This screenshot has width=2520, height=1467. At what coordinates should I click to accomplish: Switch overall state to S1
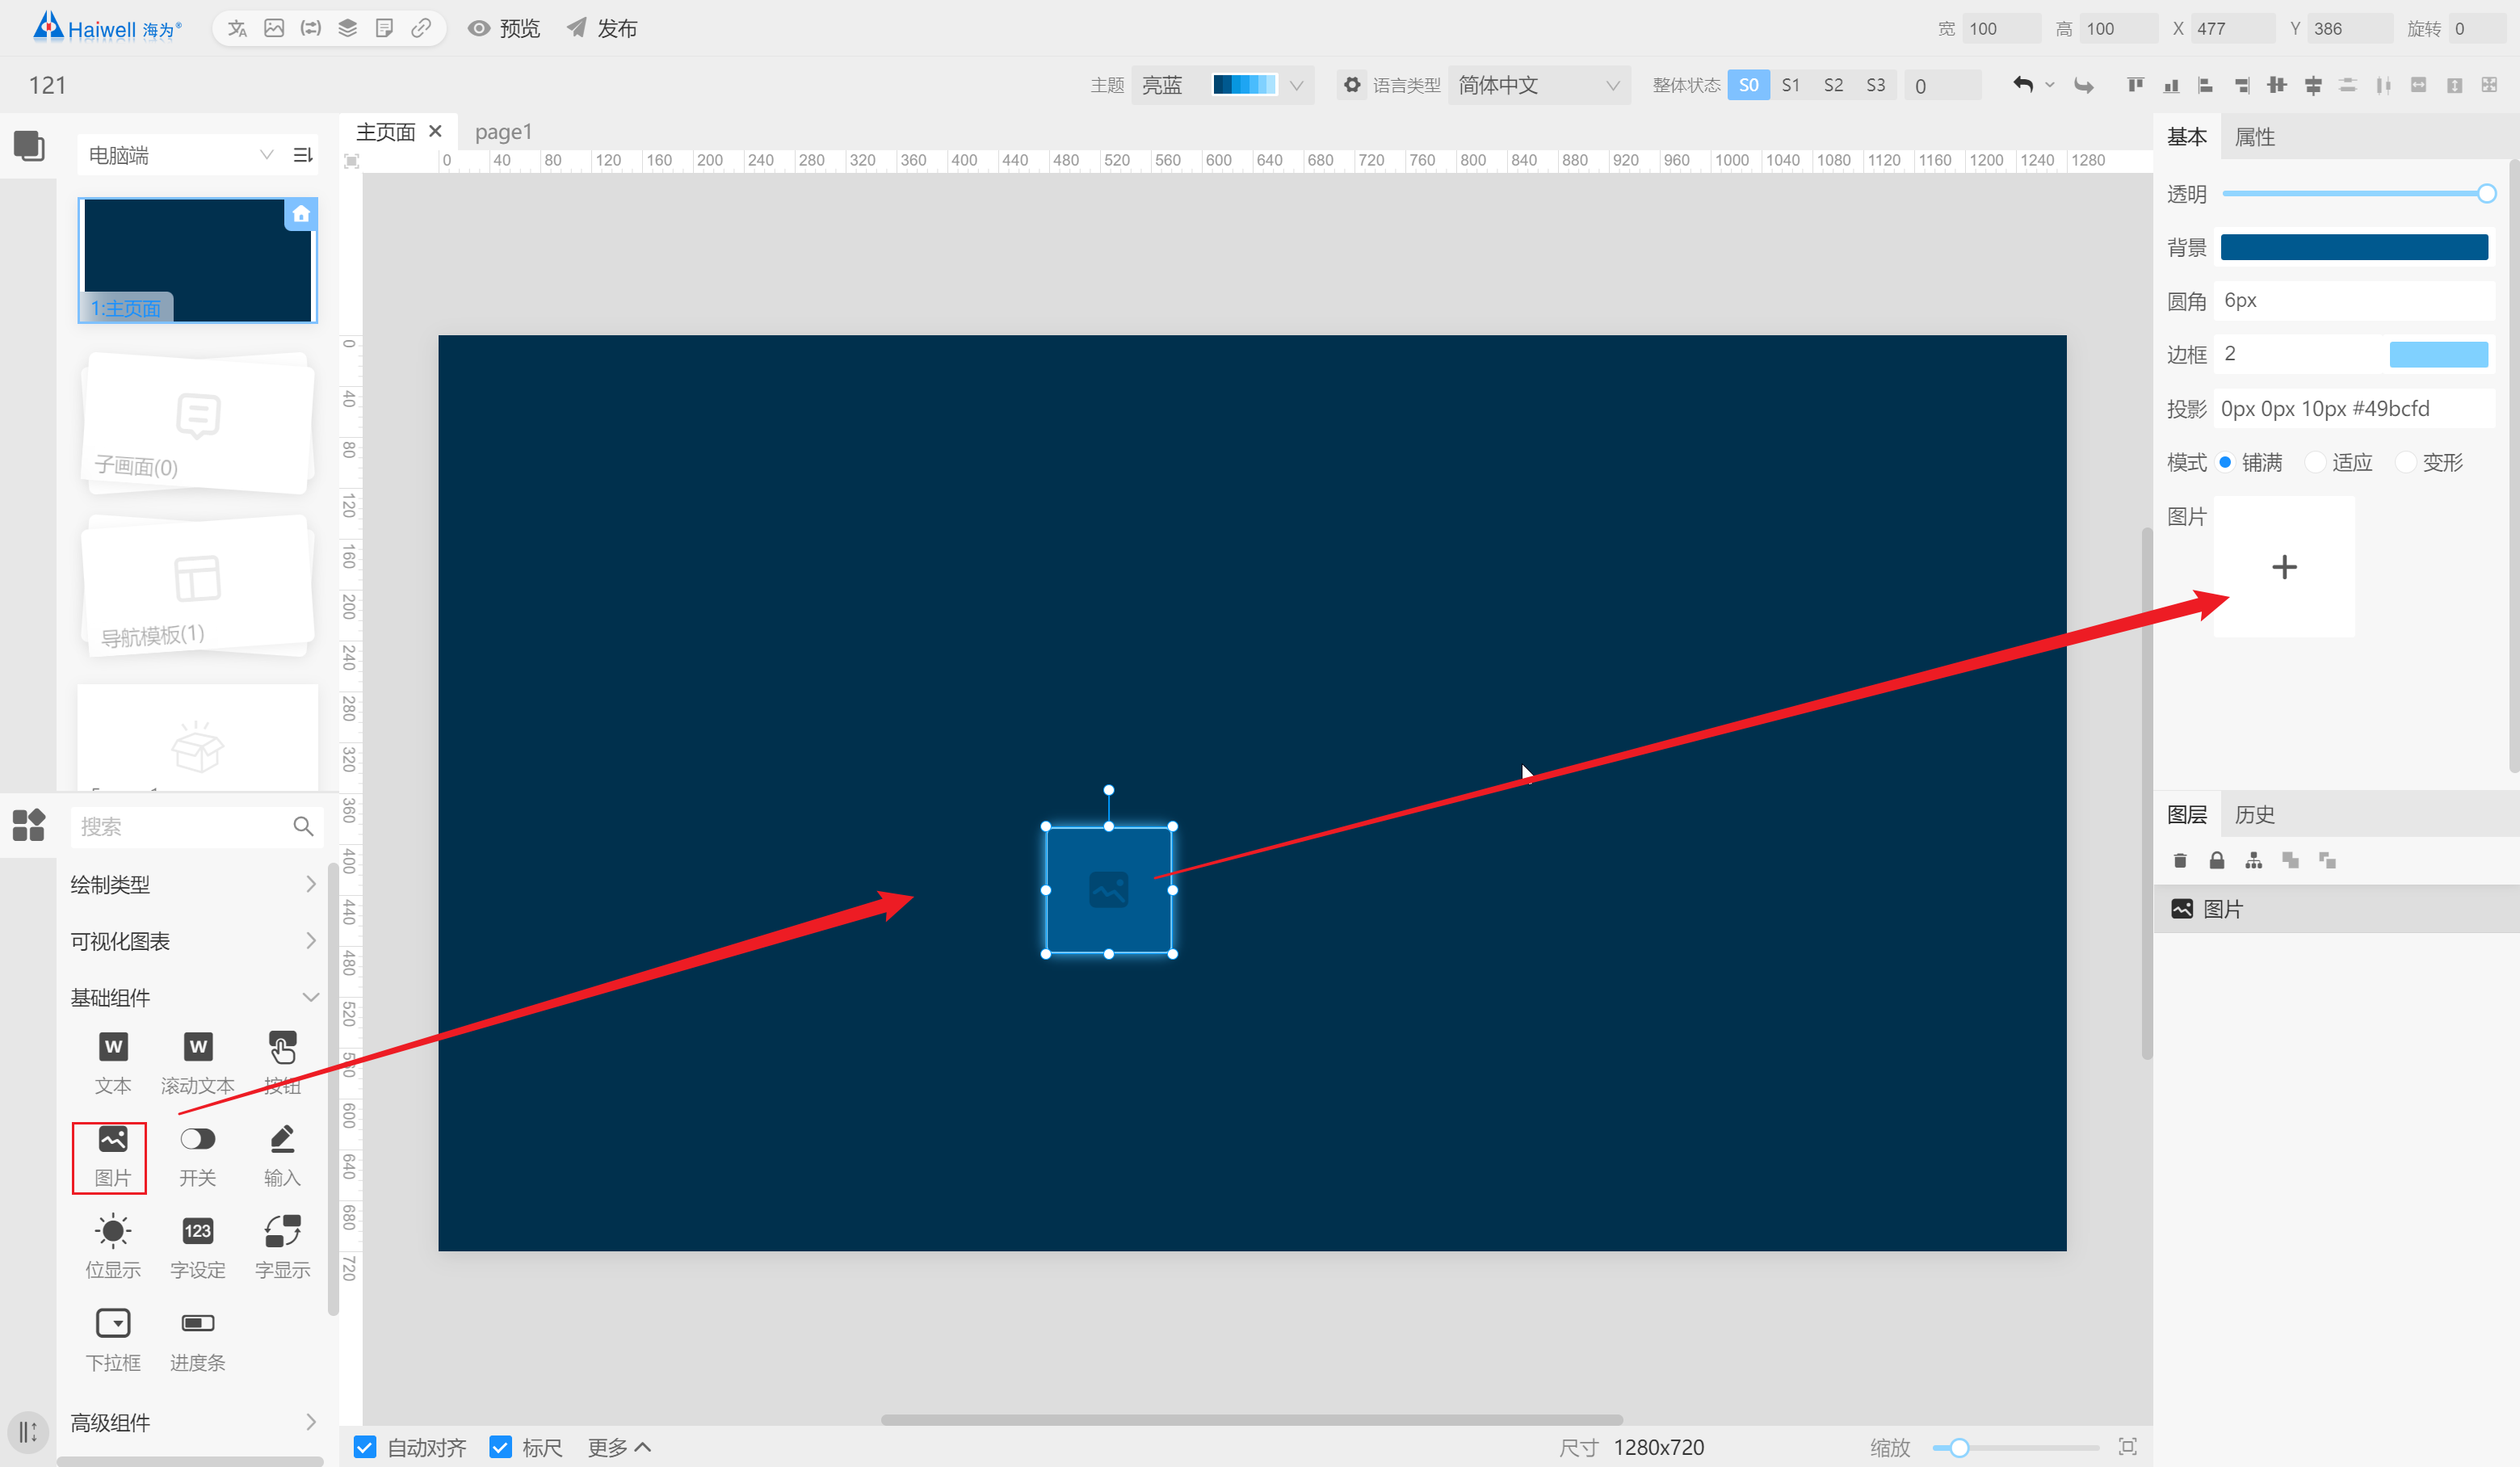click(x=1791, y=85)
